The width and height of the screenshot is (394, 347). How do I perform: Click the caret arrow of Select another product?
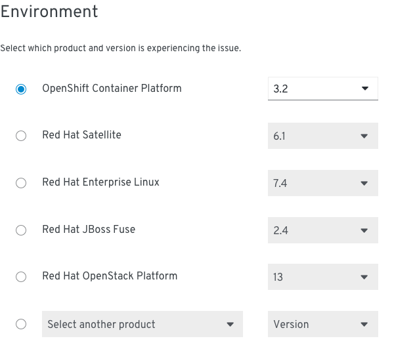pos(230,325)
